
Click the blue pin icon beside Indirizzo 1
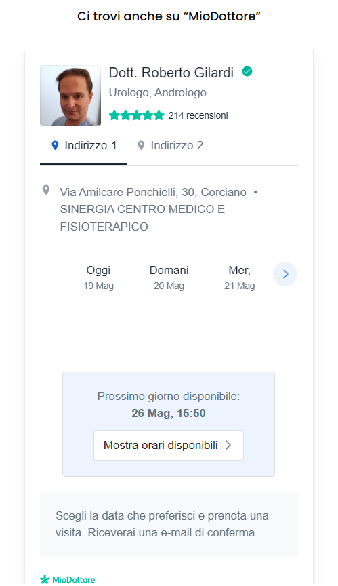pyautogui.click(x=55, y=145)
